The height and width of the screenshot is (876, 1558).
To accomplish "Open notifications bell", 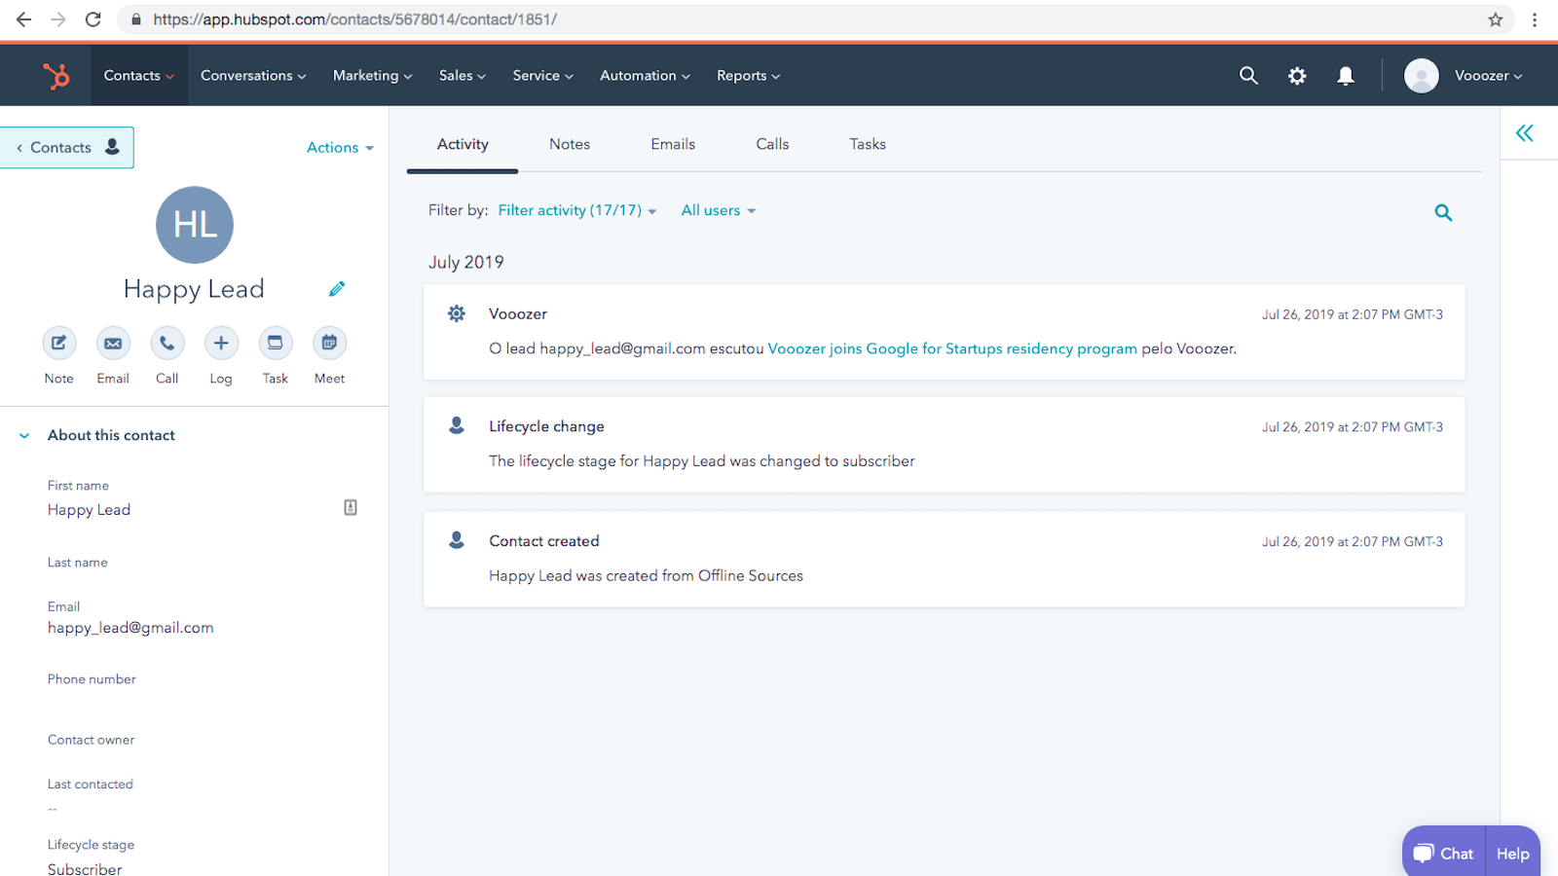I will click(x=1346, y=75).
